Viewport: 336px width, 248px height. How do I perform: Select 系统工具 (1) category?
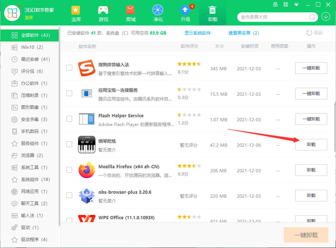(x=30, y=167)
